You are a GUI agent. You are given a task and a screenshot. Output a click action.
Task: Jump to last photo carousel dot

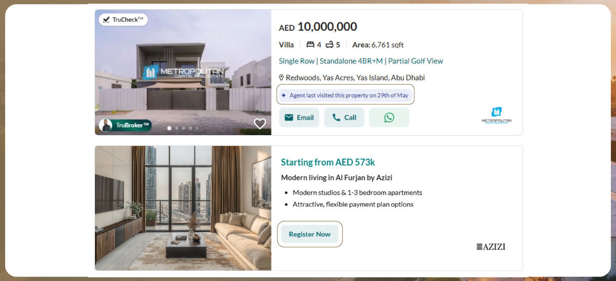(196, 128)
